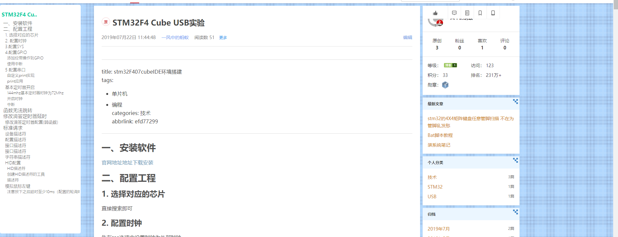This screenshot has width=618, height=237.
Task: Click the mobile phone view icon
Action: 493,13
